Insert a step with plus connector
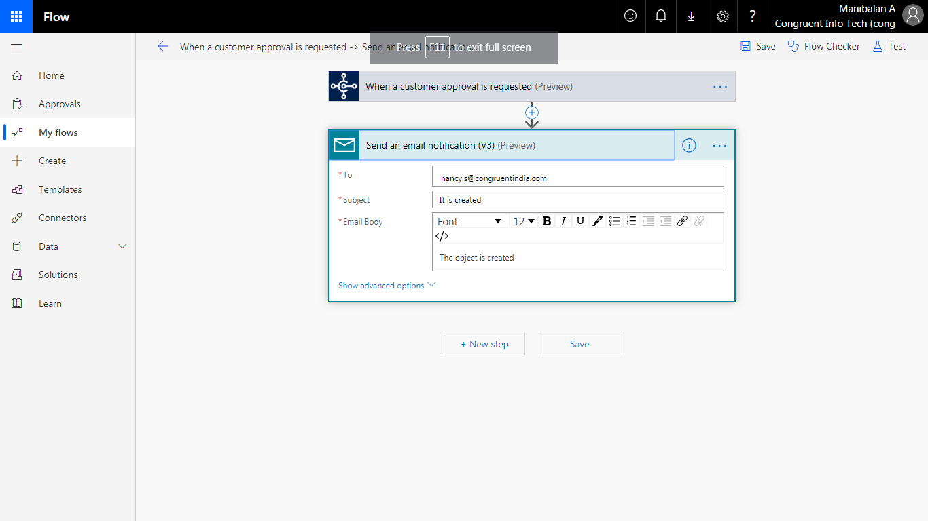The height and width of the screenshot is (521, 928). (x=532, y=113)
